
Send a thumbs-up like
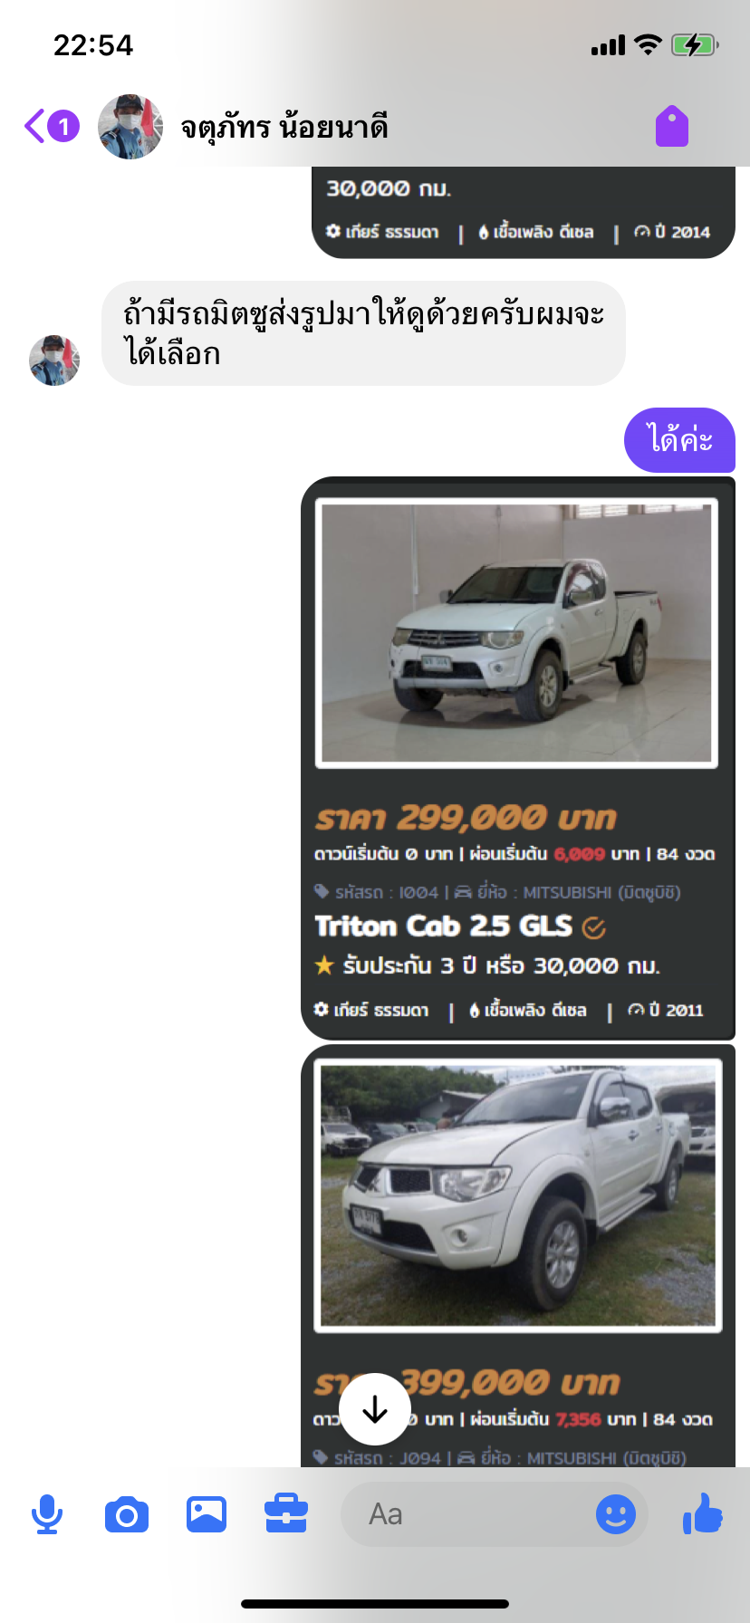[703, 1513]
